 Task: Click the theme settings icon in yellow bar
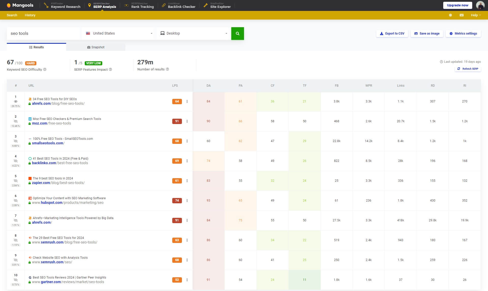(450, 15)
